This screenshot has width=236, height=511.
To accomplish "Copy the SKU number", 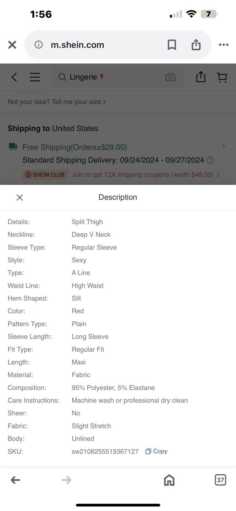I will 157,451.
